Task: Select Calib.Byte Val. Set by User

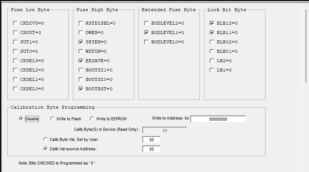Action: point(45,139)
